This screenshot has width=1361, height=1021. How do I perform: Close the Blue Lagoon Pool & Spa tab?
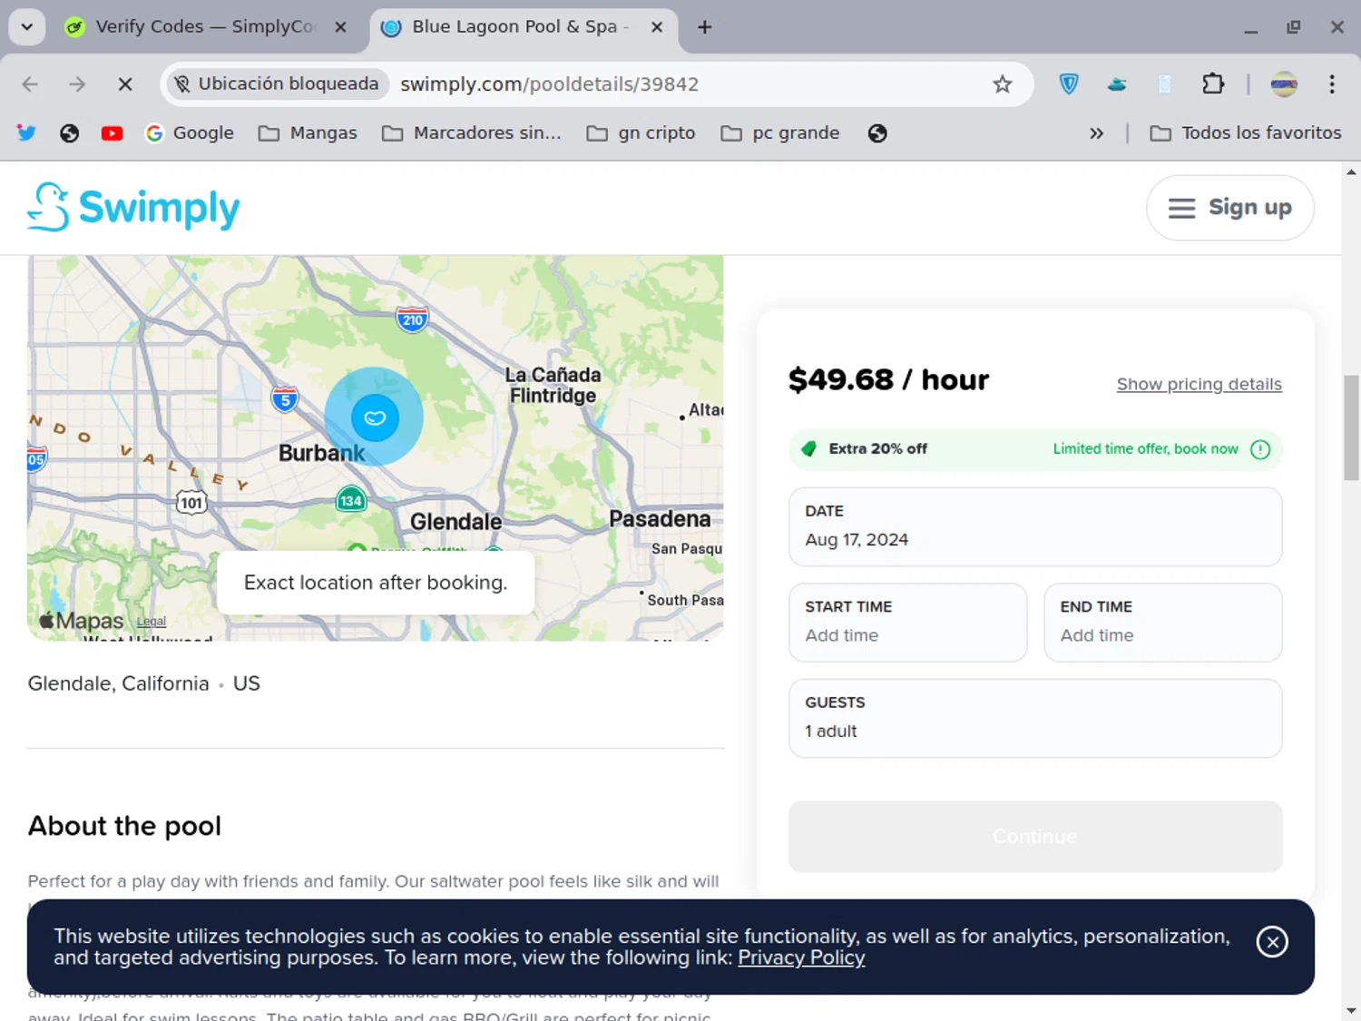(x=657, y=27)
